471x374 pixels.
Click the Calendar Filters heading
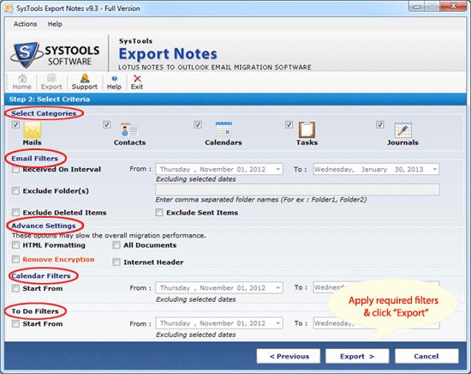point(41,275)
